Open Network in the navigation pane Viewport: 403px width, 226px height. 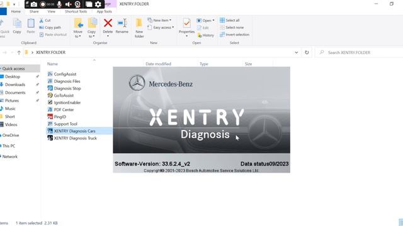coord(10,156)
